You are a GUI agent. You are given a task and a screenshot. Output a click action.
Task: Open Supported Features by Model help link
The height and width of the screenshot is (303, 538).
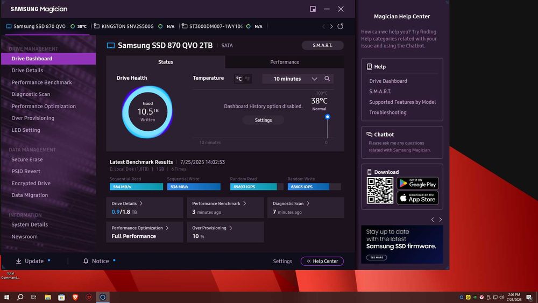tap(402, 102)
